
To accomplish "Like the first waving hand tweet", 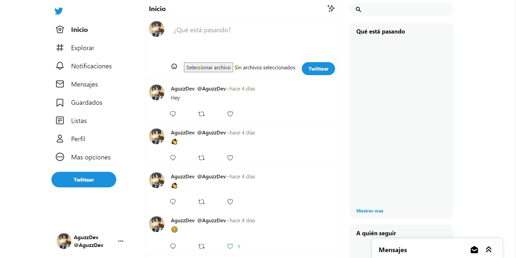I will click(230, 158).
